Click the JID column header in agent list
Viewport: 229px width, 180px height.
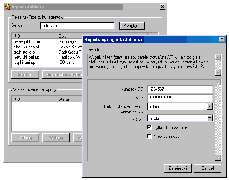(34, 36)
